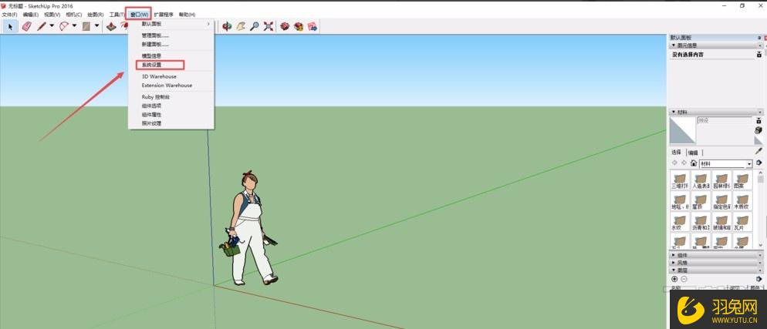This screenshot has width=767, height=329.
Task: Open the 三维打印 materials folder
Action: [x=680, y=180]
